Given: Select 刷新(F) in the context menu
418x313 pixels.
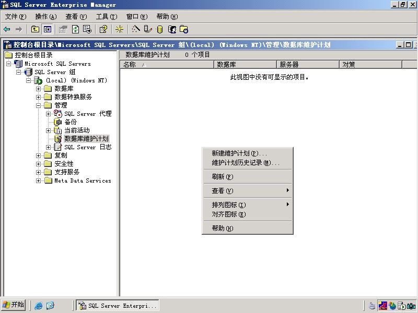Looking at the screenshot, I should (247, 177).
